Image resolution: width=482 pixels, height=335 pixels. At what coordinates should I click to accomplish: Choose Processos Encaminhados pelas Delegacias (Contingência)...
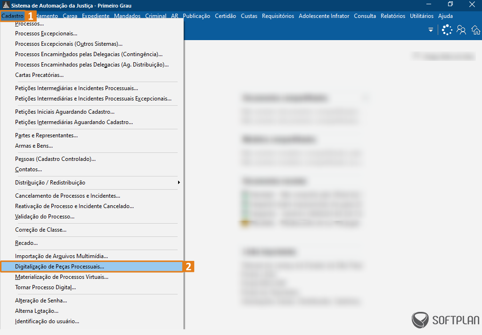(89, 54)
